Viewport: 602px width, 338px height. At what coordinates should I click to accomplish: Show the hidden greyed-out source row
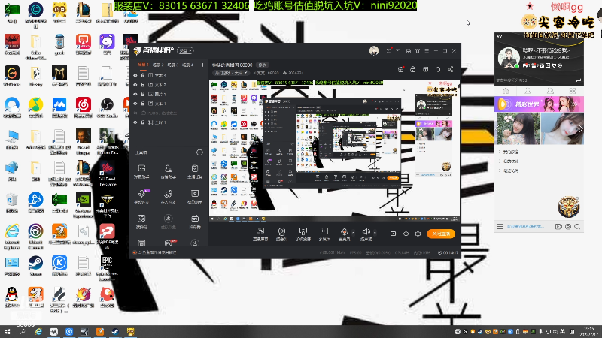[135, 113]
